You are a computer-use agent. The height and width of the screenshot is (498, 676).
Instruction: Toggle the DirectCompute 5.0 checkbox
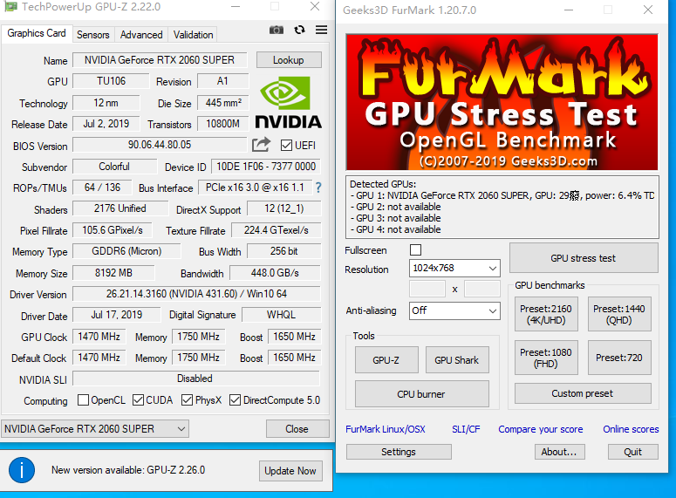pos(235,400)
